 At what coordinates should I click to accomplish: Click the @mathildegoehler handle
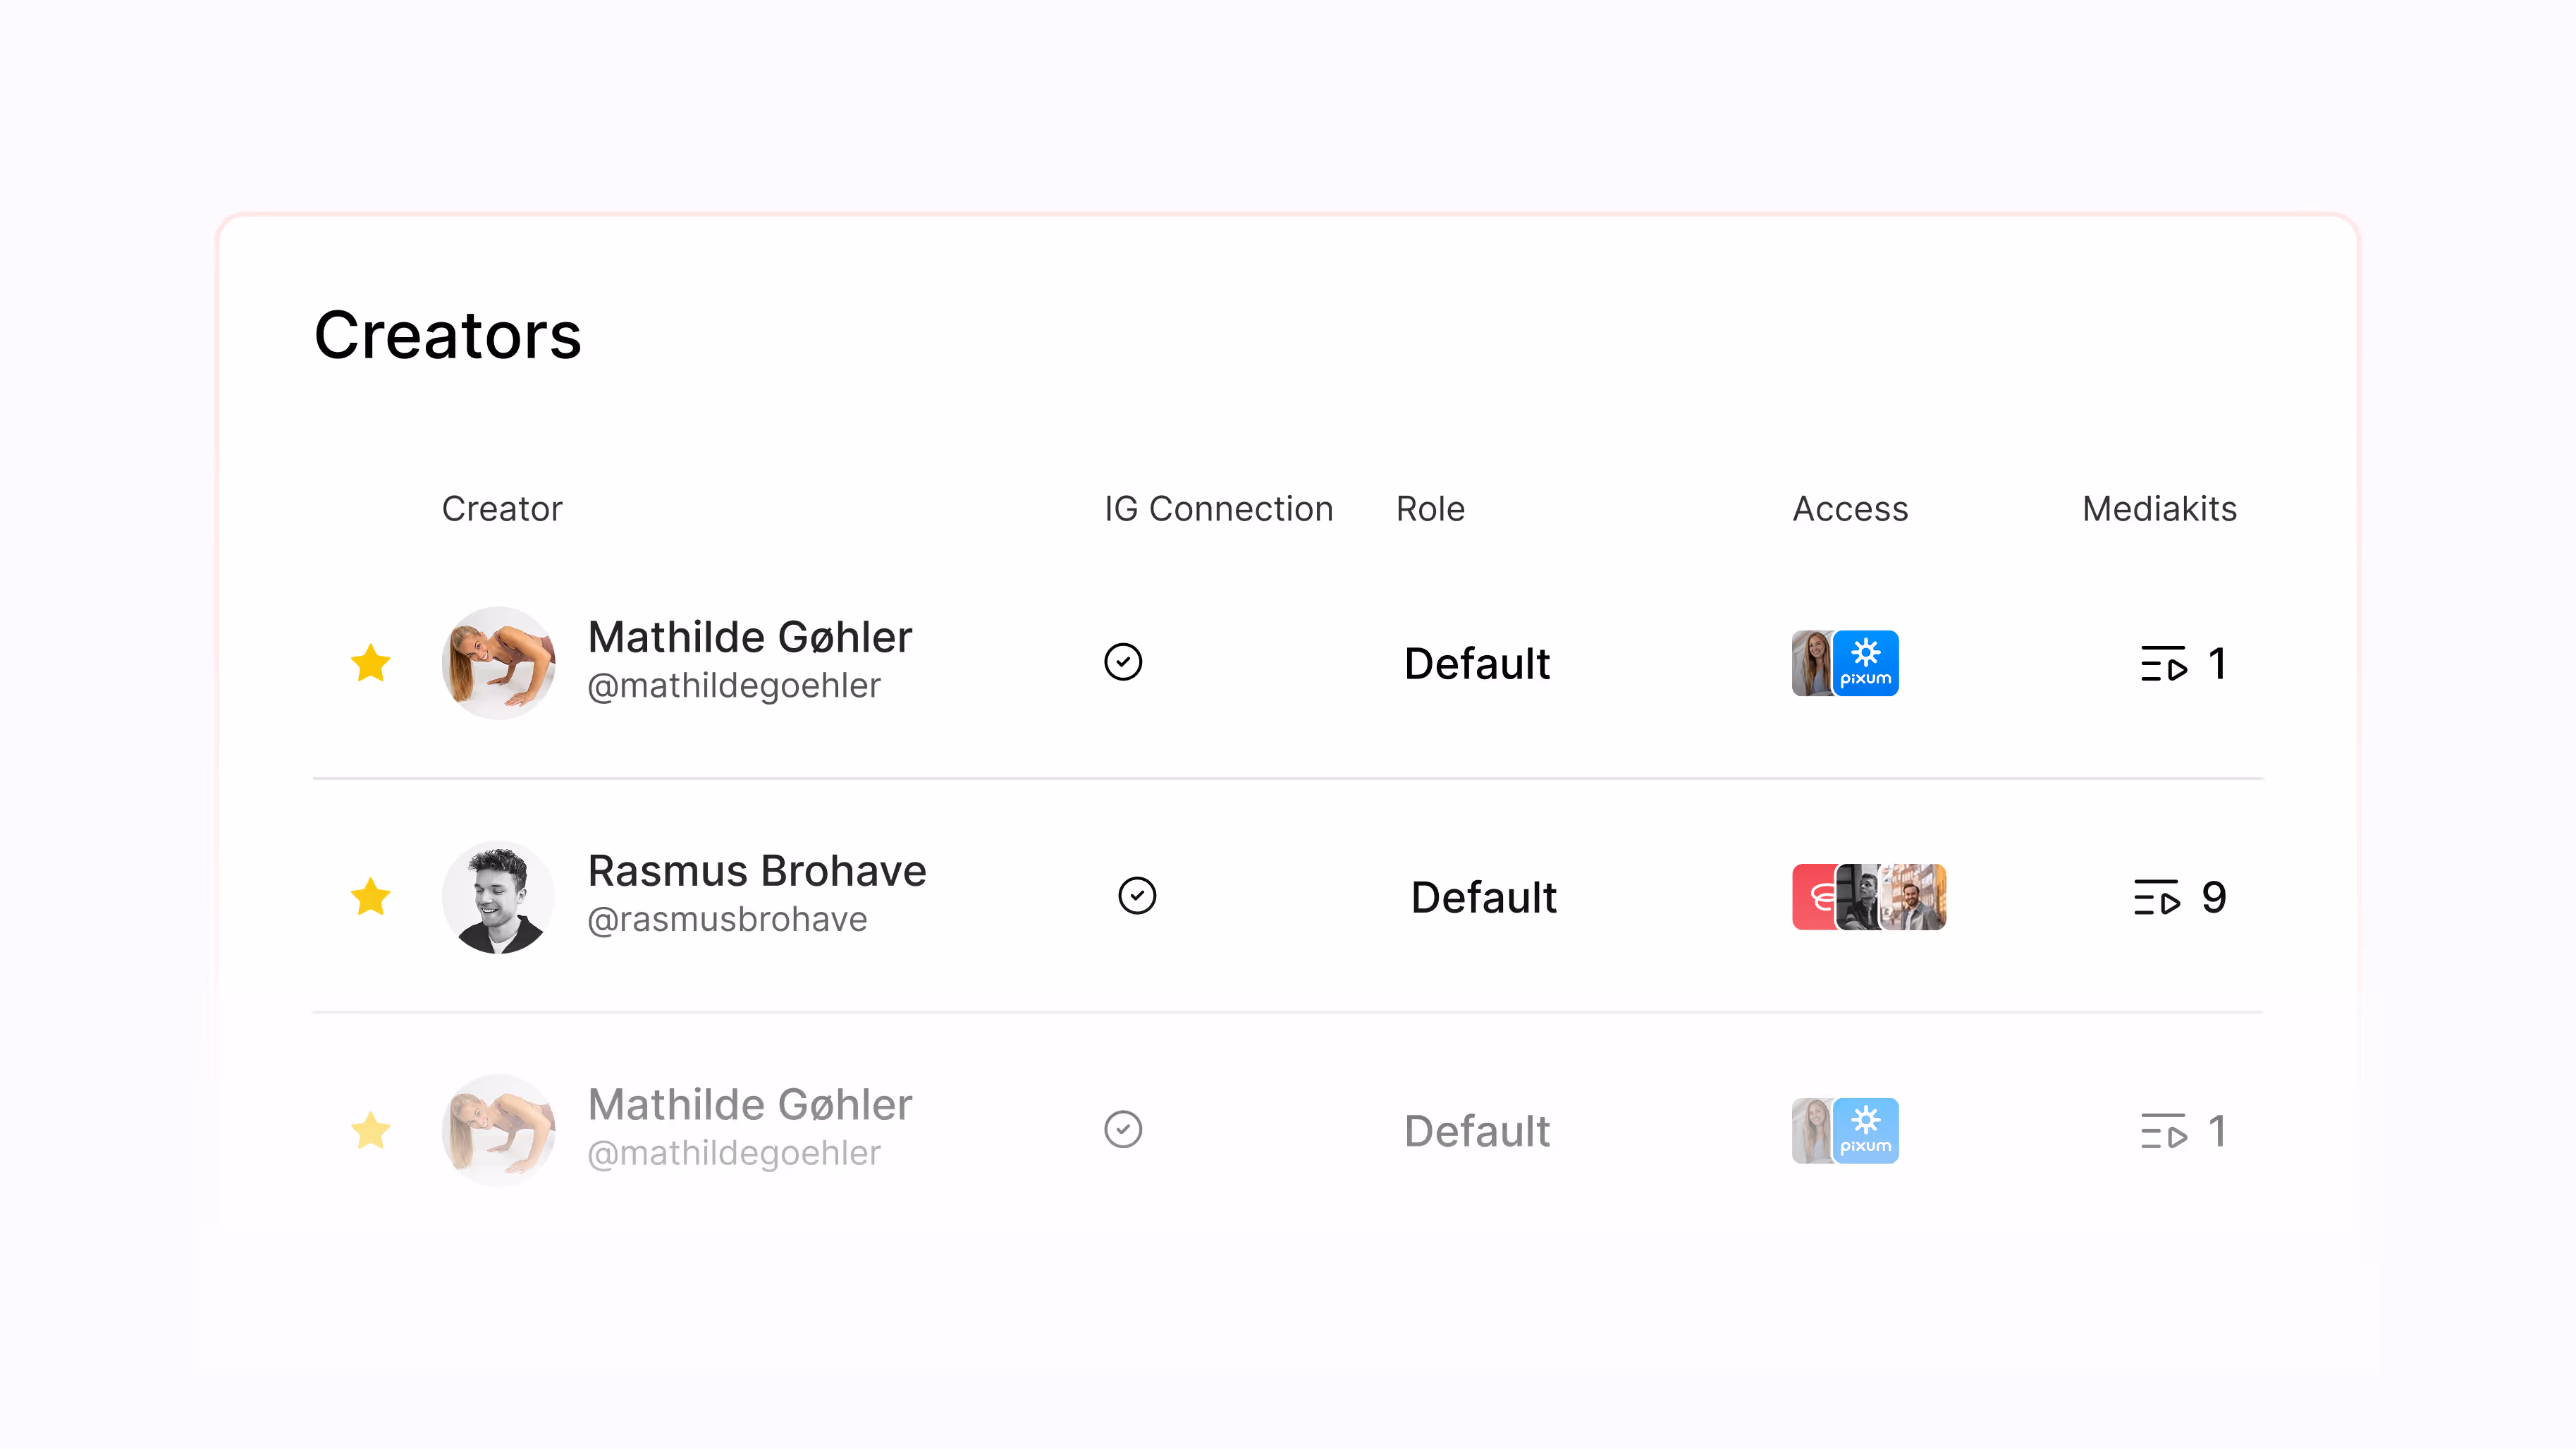click(x=734, y=686)
